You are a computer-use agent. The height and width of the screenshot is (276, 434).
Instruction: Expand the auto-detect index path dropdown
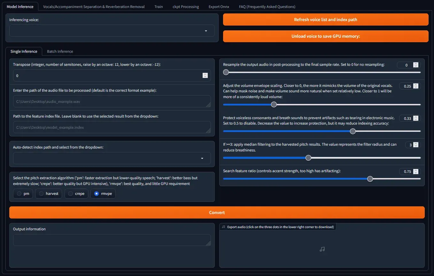(x=112, y=158)
